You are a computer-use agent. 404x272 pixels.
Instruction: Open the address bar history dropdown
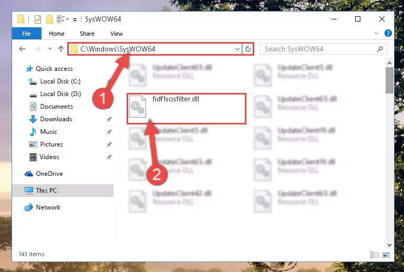point(237,49)
